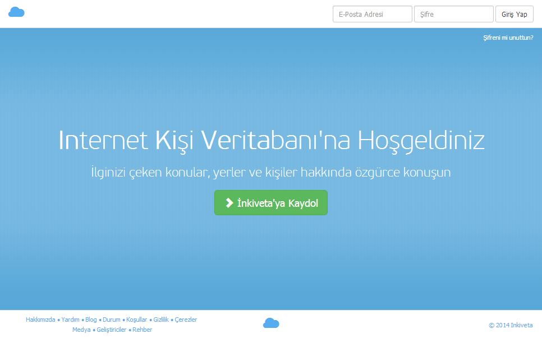The height and width of the screenshot is (338, 542).
Task: Click the cloud logo in the footer
Action: 271,323
